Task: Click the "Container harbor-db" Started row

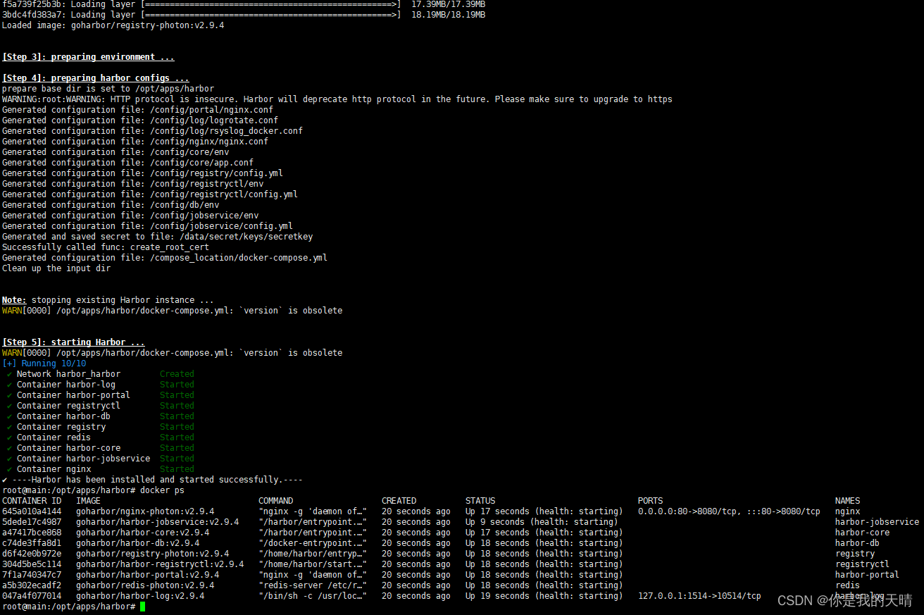Action: click(100, 416)
